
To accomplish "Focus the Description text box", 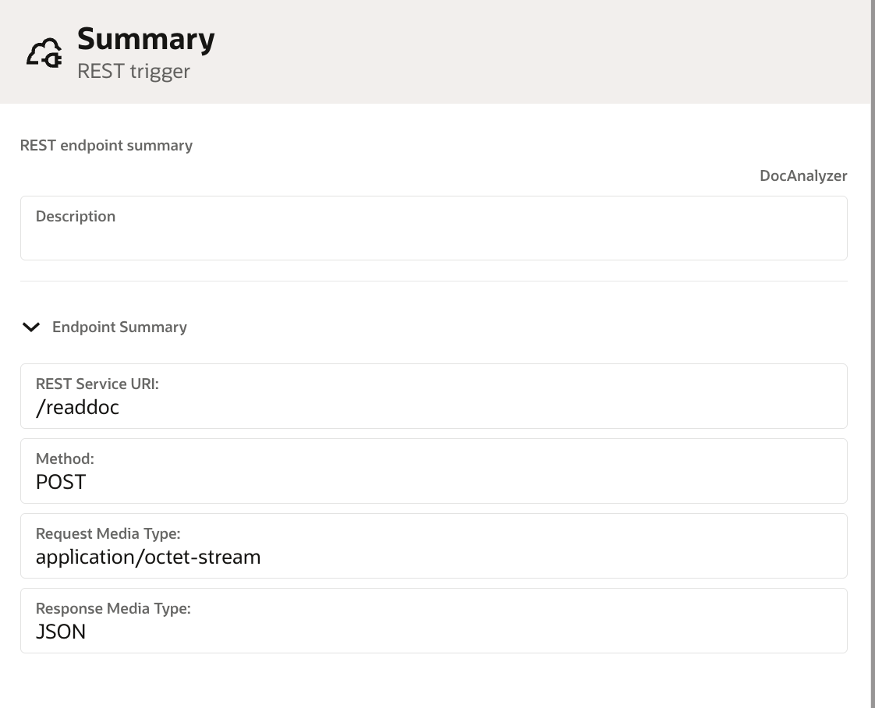I will click(x=434, y=228).
